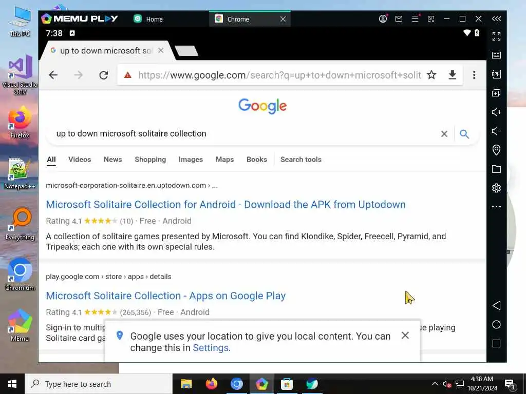This screenshot has height=394, width=526.
Task: Switch to Videos search results
Action: (80, 160)
